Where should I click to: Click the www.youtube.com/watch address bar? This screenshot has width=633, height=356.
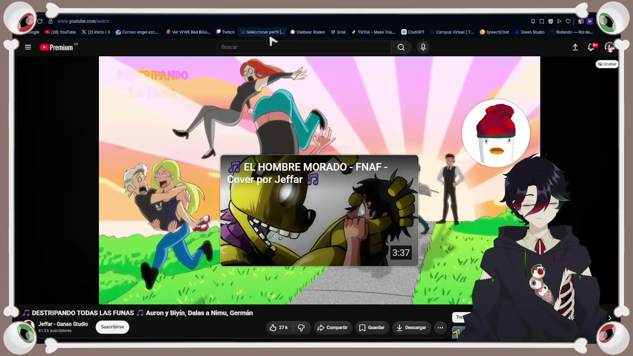click(x=83, y=21)
